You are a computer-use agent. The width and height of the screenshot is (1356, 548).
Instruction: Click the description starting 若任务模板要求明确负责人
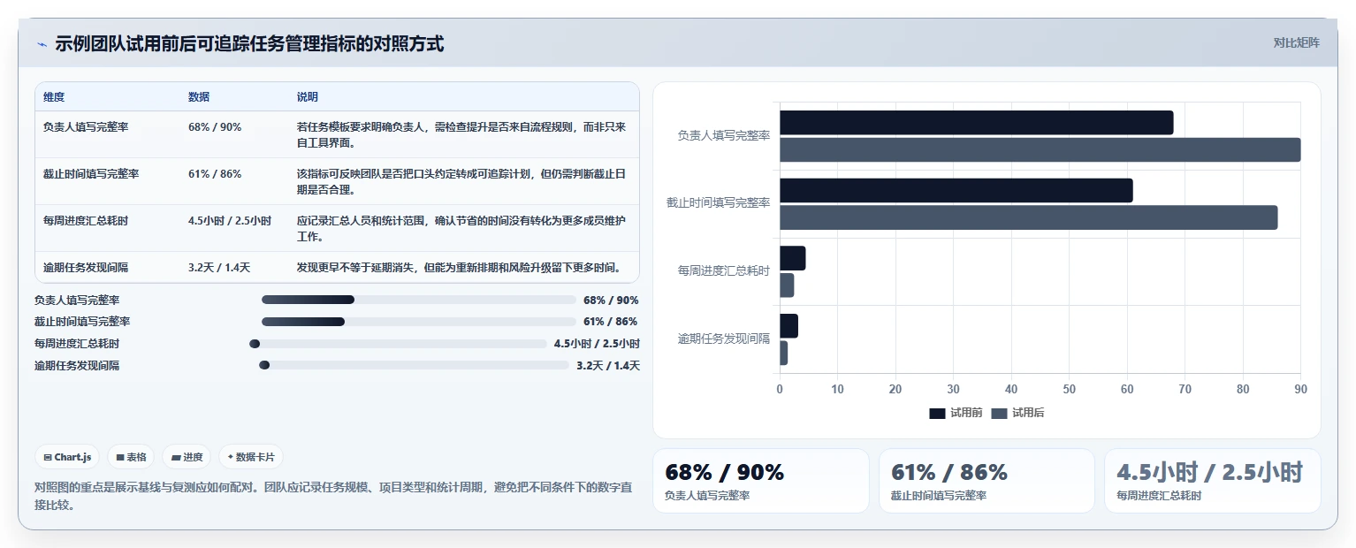point(461,134)
